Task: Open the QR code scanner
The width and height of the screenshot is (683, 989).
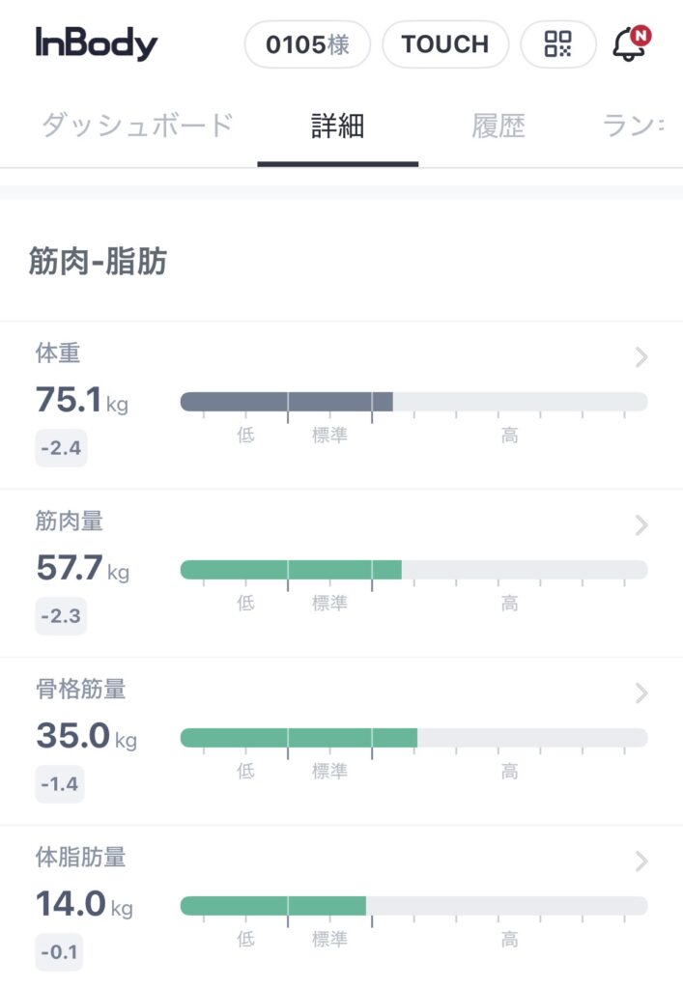Action: [x=558, y=43]
